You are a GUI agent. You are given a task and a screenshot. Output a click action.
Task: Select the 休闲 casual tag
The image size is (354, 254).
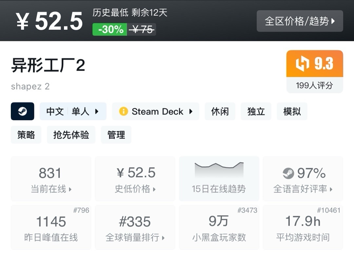click(x=220, y=111)
